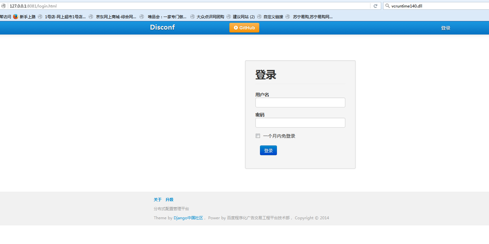Click 登录 in the top navigation bar

tap(445, 28)
